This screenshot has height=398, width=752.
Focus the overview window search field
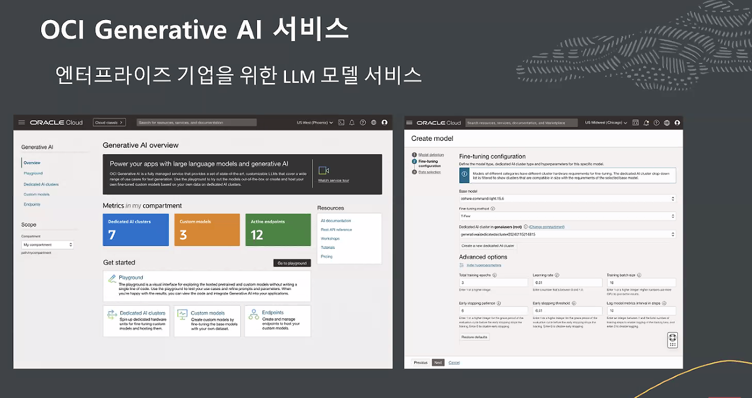coord(197,123)
